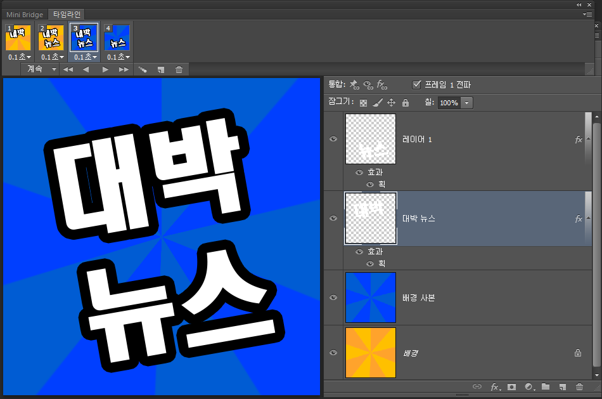Toggle 대박 뉴스 stroke effect visibility
The image size is (602, 399).
click(369, 263)
